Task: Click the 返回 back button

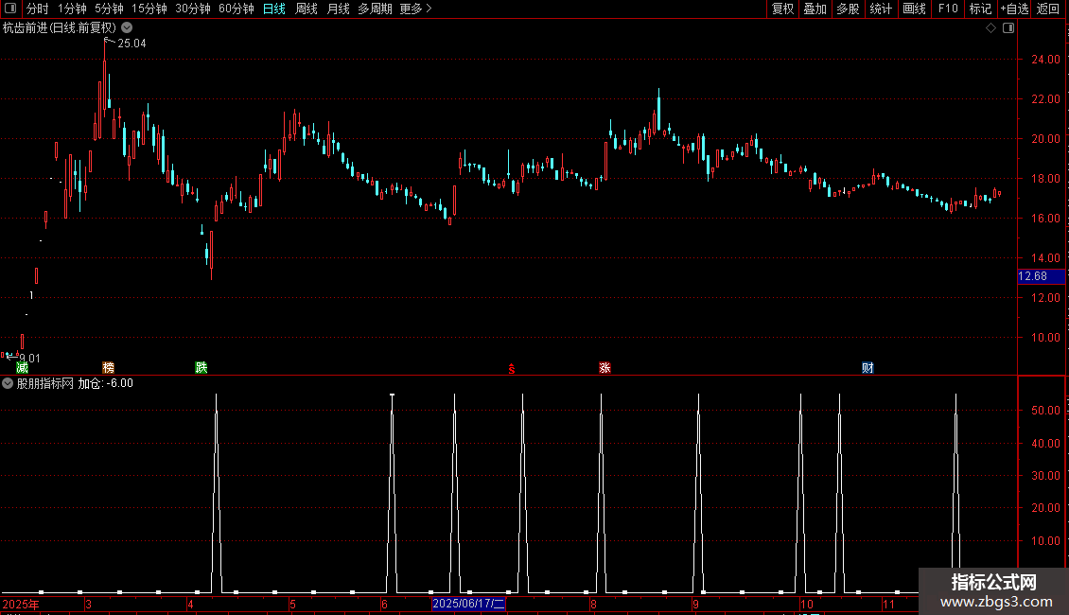Action: (1048, 9)
